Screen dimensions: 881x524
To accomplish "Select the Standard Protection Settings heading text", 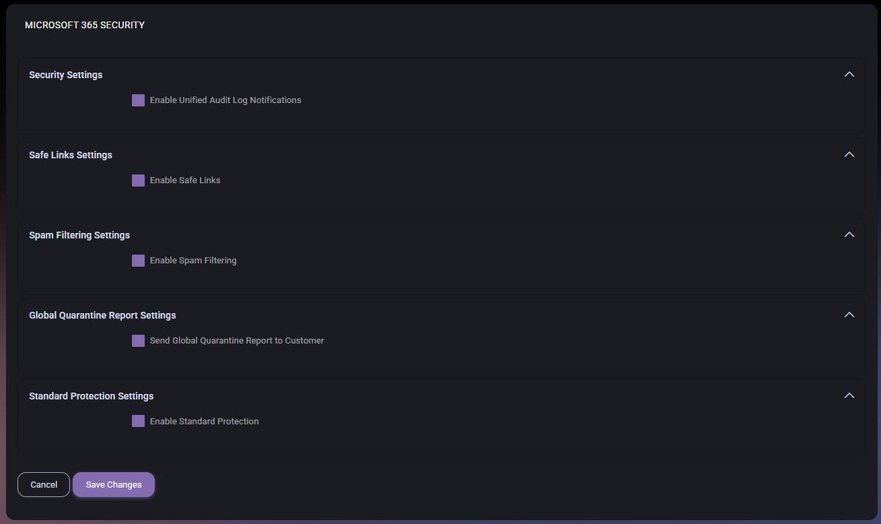I will [91, 396].
